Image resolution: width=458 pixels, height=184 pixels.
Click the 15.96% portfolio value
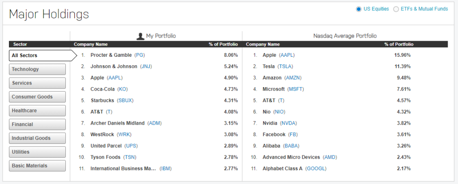point(403,55)
